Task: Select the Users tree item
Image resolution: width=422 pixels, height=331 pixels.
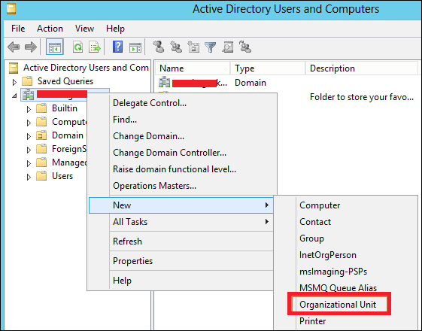Action: tap(62, 176)
